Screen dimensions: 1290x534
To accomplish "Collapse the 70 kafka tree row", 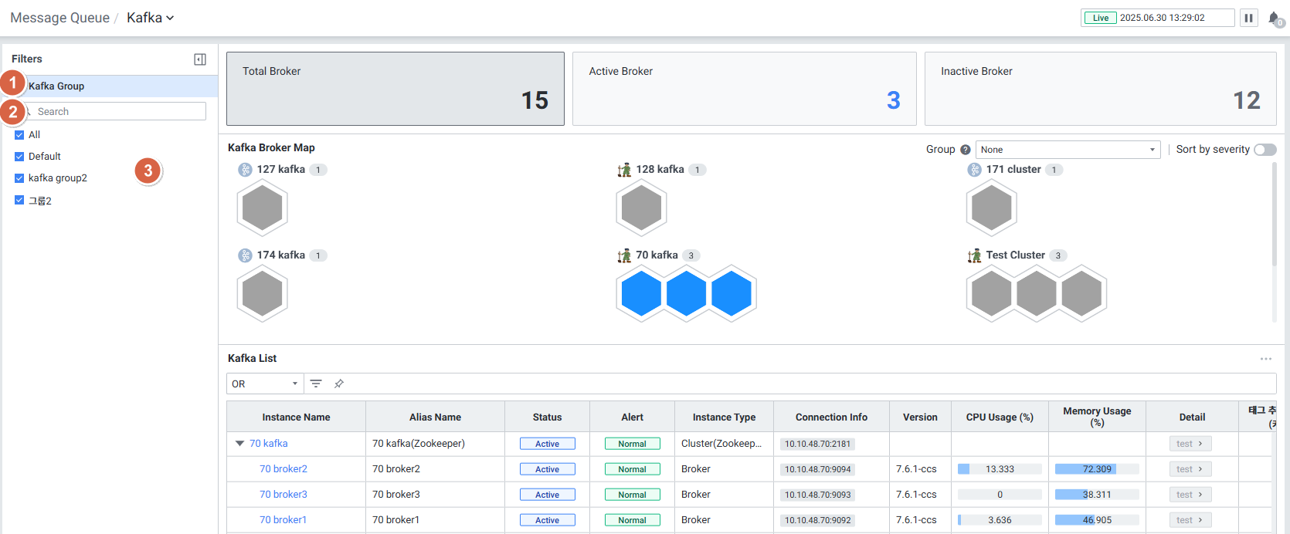I will tap(239, 444).
